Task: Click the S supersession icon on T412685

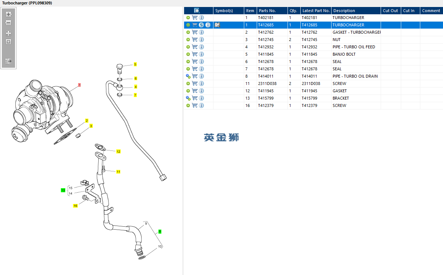Action: coord(201,25)
